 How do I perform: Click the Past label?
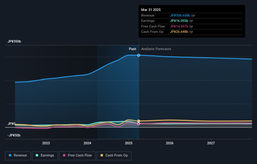point(132,49)
